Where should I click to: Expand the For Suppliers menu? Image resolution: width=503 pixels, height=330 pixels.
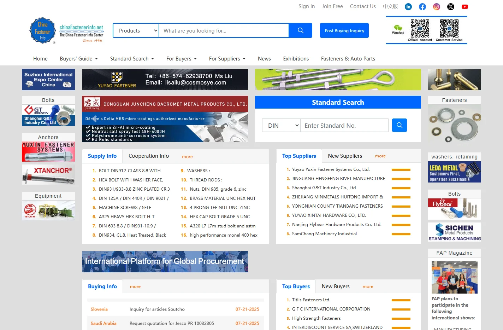(227, 59)
